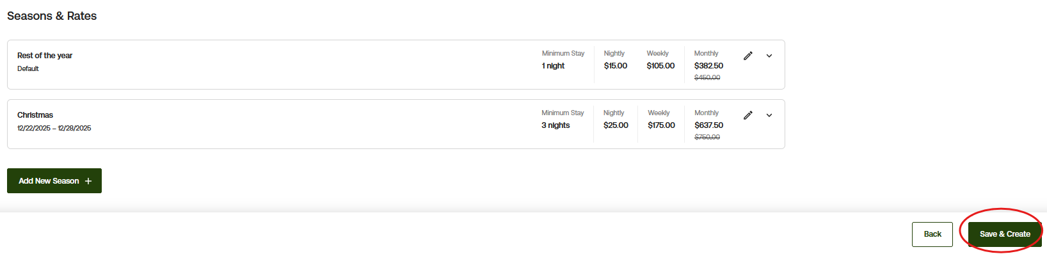Click the 1 night minimum stay value
Image resolution: width=1047 pixels, height=254 pixels.
coord(553,66)
